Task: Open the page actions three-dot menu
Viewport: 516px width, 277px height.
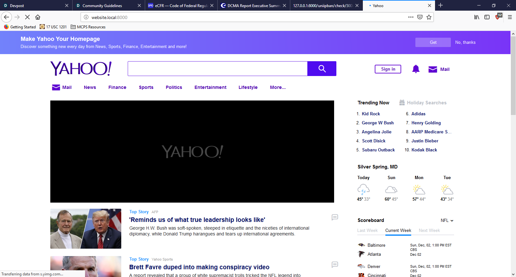Action: pos(411,17)
